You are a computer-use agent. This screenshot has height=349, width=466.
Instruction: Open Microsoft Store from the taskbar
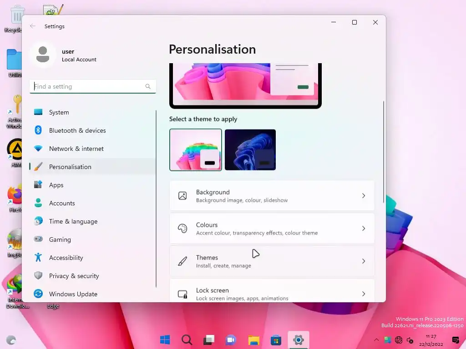click(x=276, y=340)
